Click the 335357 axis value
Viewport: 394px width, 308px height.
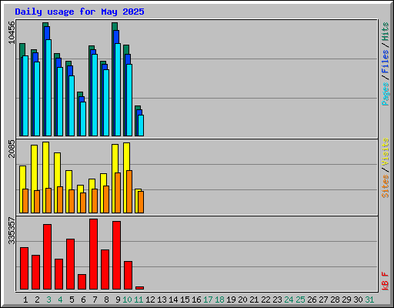pos(12,231)
